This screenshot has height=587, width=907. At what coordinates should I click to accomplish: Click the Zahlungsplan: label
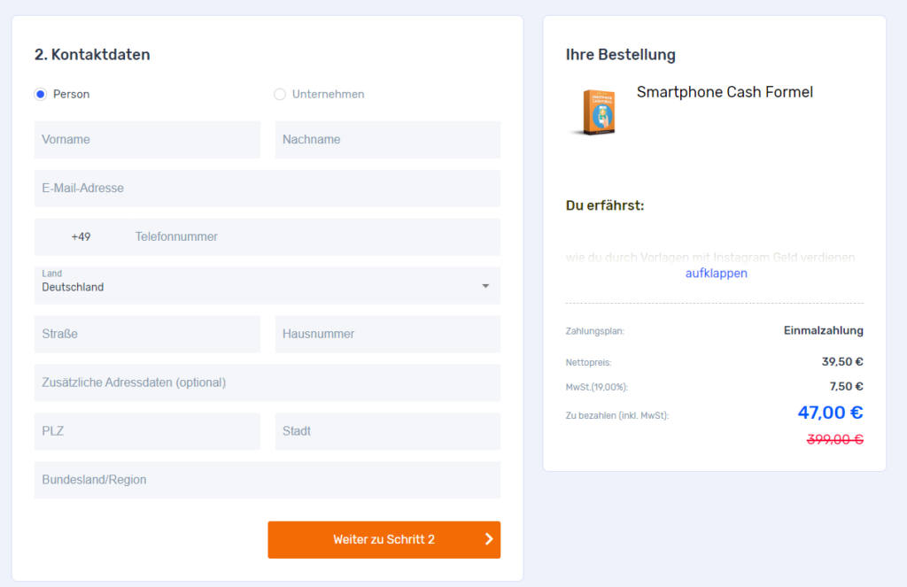[594, 331]
